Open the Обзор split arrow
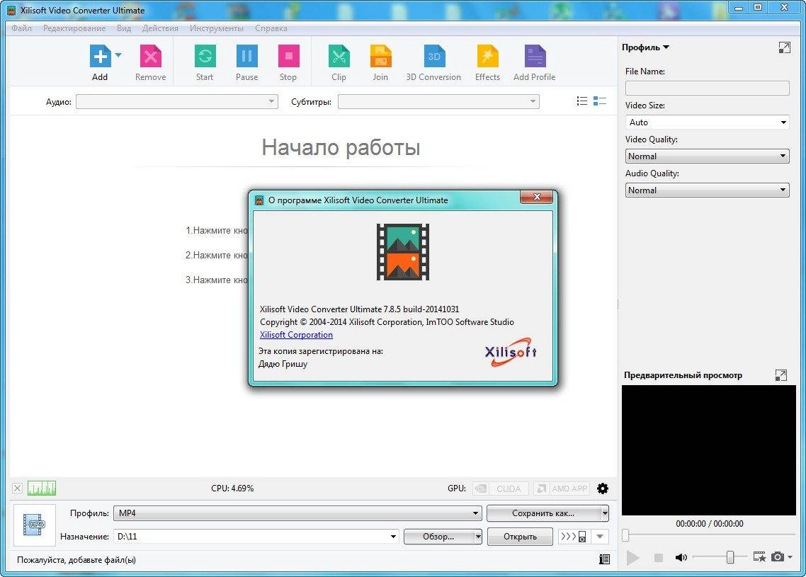The image size is (806, 577). tap(478, 537)
